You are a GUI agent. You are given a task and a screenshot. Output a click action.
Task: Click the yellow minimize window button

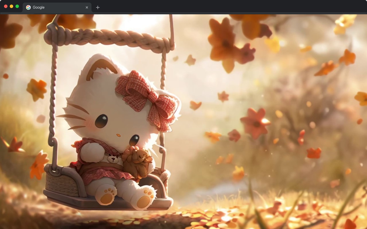point(11,6)
